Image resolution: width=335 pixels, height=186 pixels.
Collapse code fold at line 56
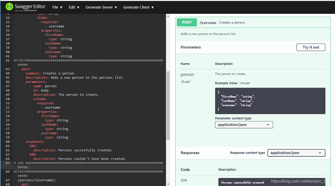(11, 124)
